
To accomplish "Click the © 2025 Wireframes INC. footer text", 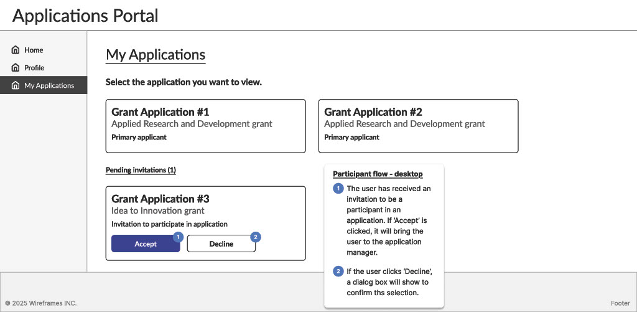I will pos(40,303).
